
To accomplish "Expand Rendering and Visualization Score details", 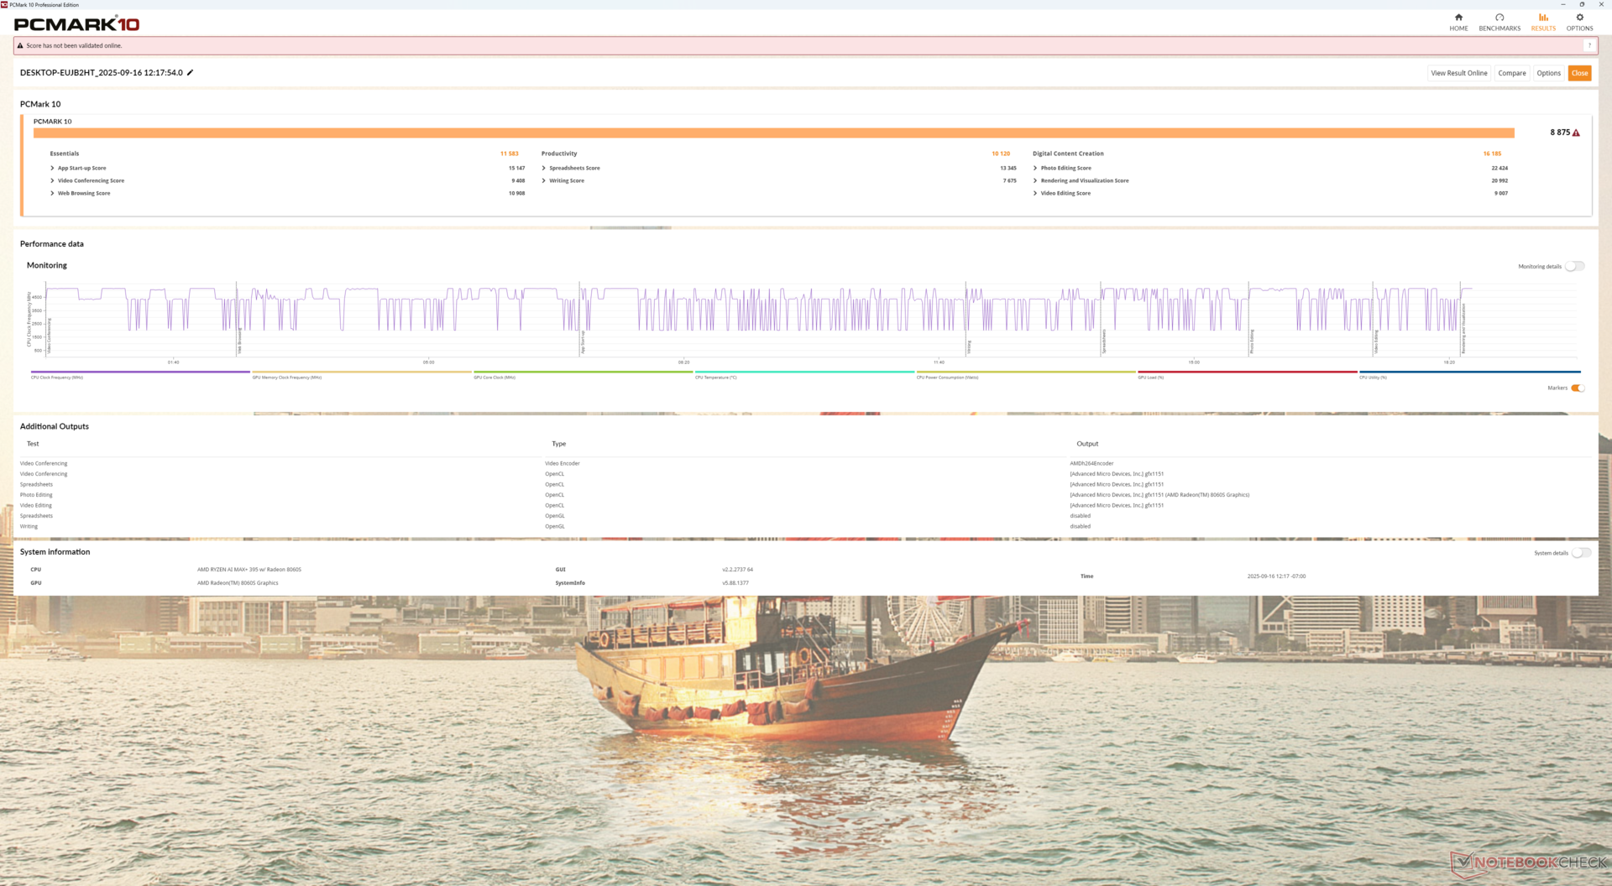I will 1035,181.
